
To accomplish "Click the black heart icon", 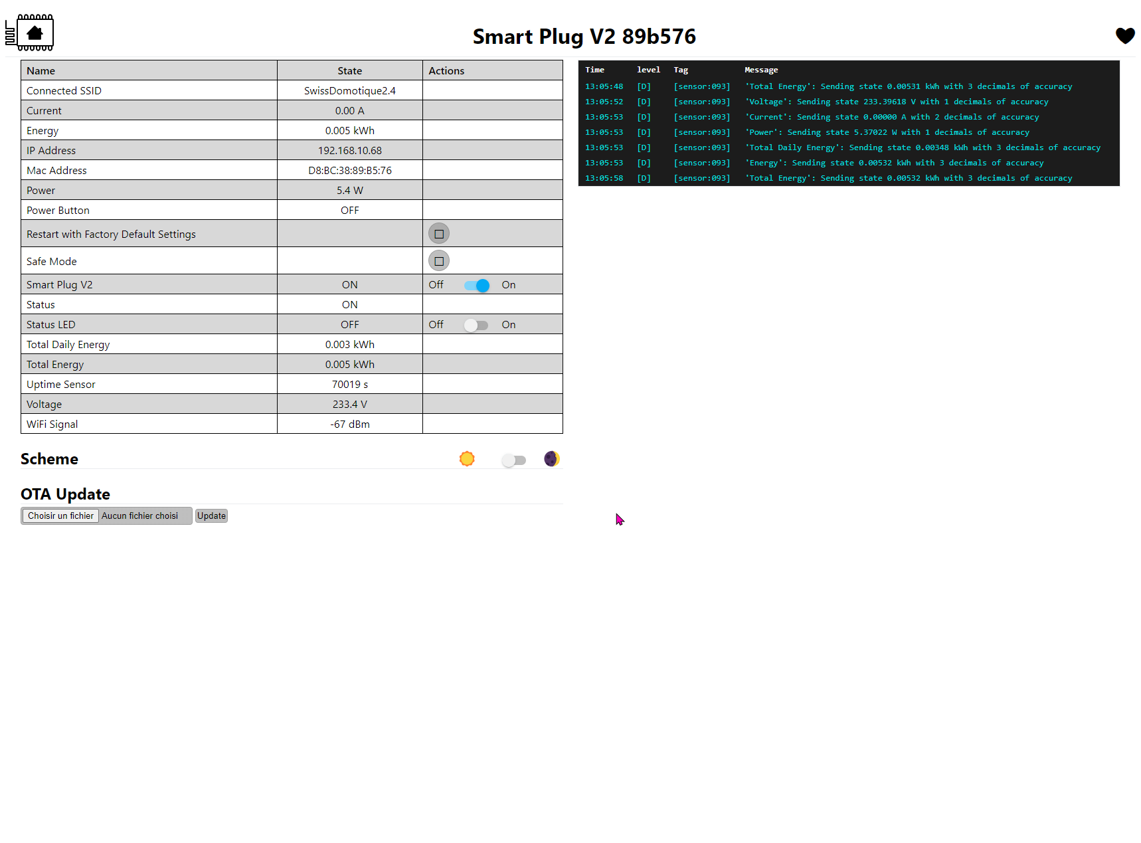I will tap(1125, 36).
